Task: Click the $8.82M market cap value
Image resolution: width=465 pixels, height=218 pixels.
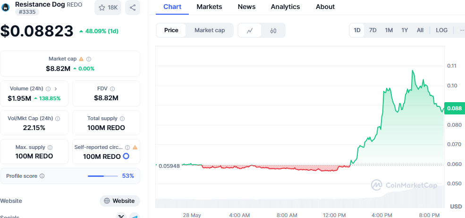Action: point(58,69)
